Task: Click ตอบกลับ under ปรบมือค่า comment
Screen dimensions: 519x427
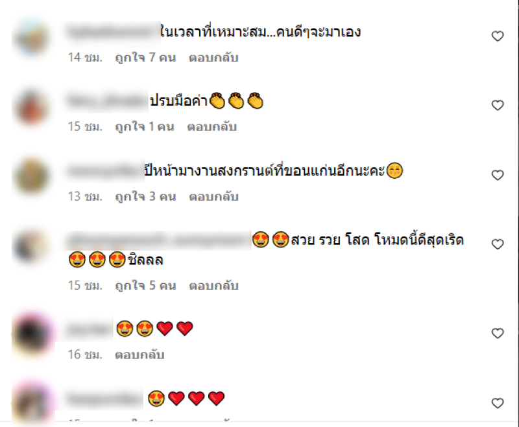Action: [x=212, y=126]
